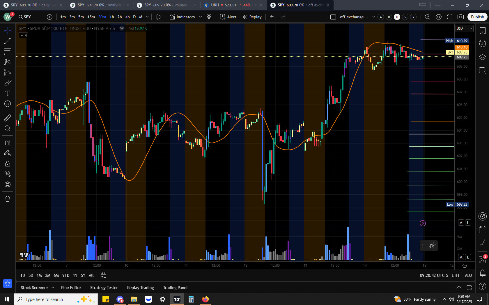489x305 pixels.
Task: Set the date range to YTD
Action: point(66,275)
